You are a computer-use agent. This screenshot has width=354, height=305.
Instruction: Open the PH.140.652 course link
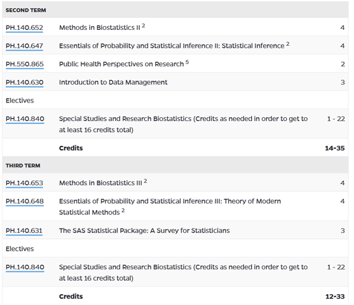click(x=24, y=27)
